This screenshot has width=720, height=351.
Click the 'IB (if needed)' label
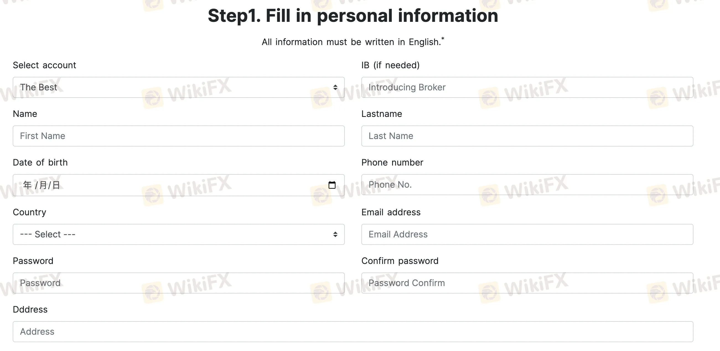390,65
